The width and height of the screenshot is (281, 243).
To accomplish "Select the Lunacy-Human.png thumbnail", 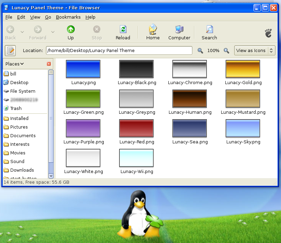I will [190, 99].
